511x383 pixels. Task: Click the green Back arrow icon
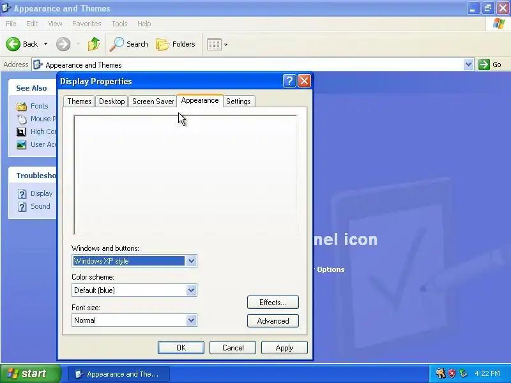[13, 44]
